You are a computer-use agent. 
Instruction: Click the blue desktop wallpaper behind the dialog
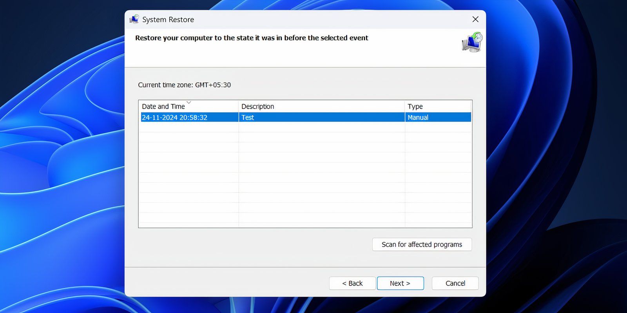[x=59, y=157]
